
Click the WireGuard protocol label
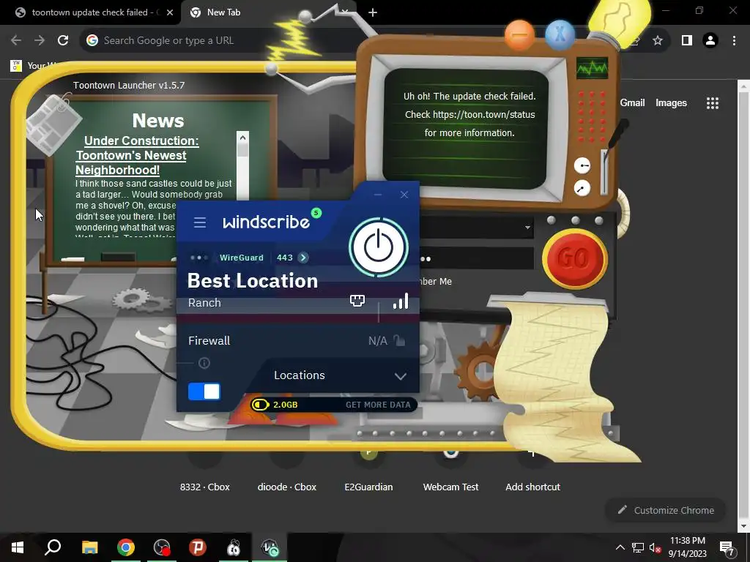[x=242, y=258]
